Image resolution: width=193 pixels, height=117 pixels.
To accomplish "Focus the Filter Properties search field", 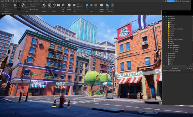I will coord(177,71).
